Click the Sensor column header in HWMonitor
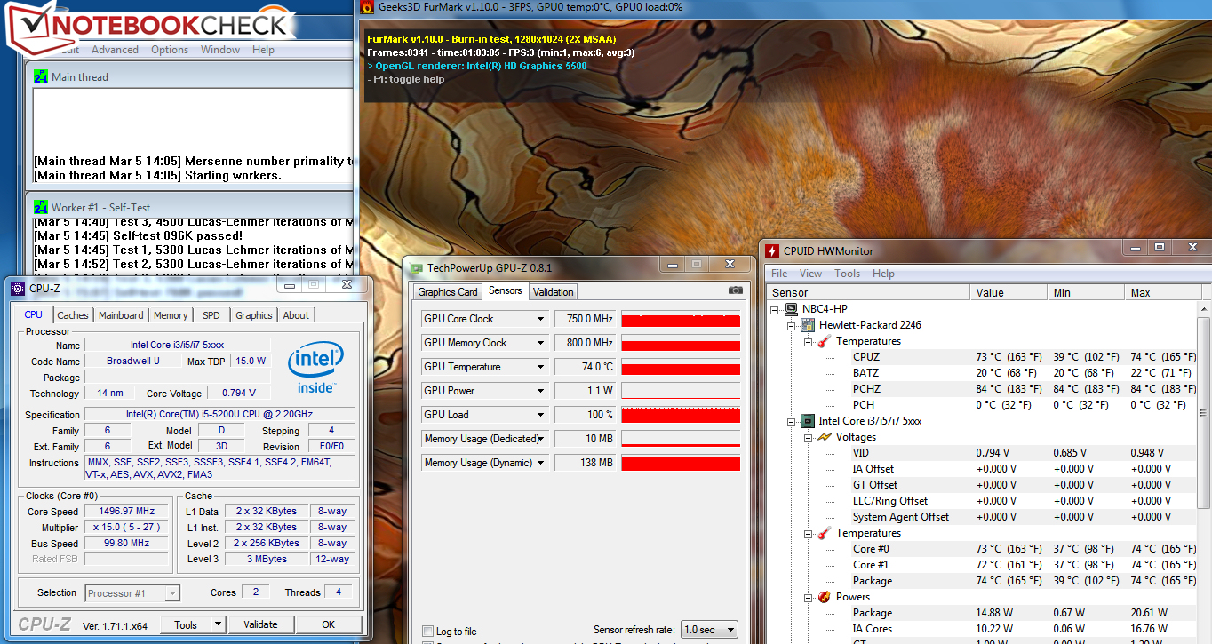 [868, 293]
